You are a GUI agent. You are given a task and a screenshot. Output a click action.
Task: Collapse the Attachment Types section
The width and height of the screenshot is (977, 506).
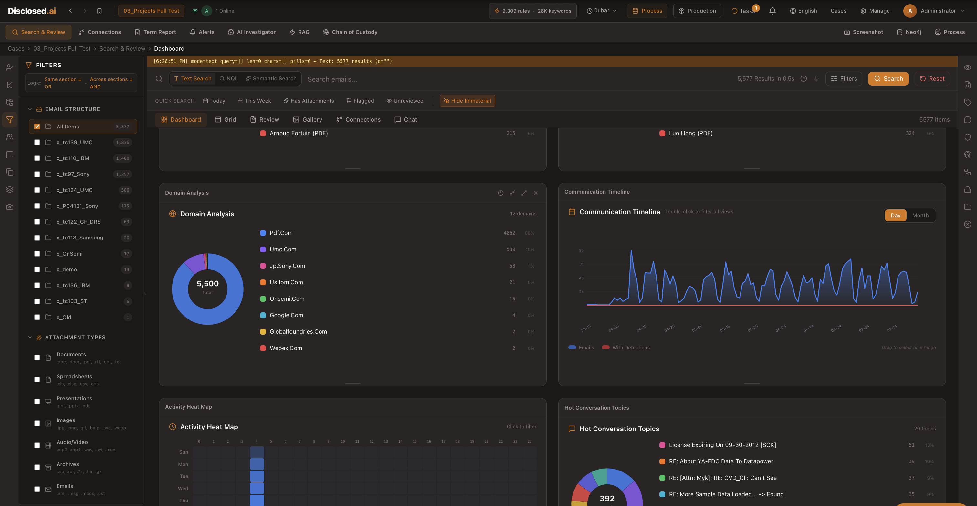[30, 338]
